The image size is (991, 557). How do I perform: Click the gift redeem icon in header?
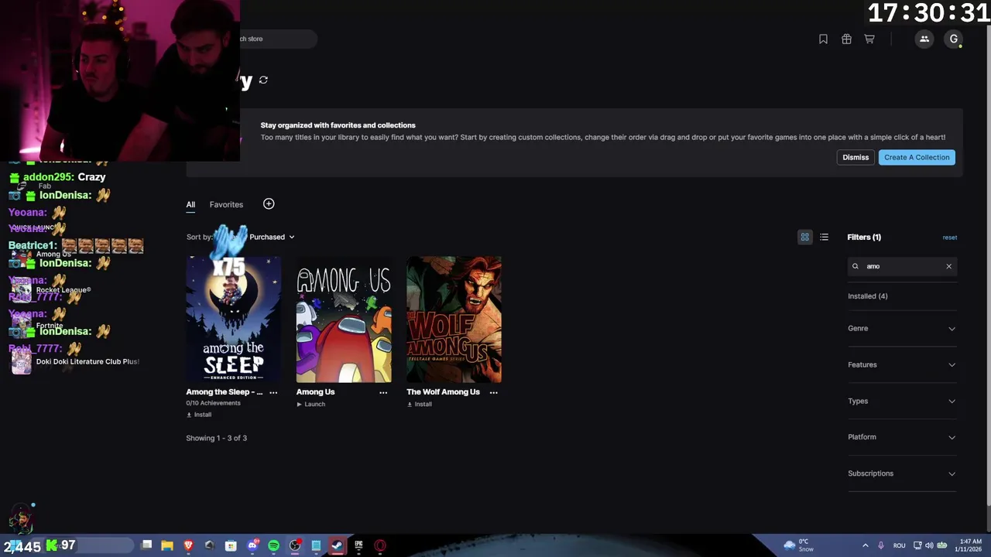[x=846, y=39]
